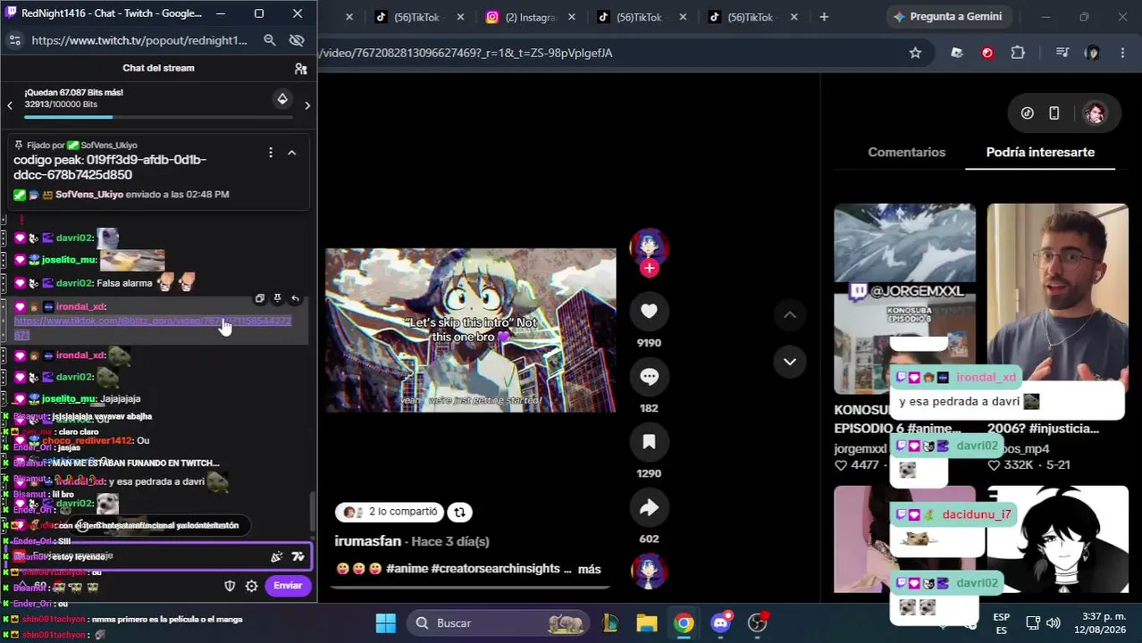This screenshot has height=643, width=1142.
Task: Open Windows Start menu
Action: click(385, 623)
